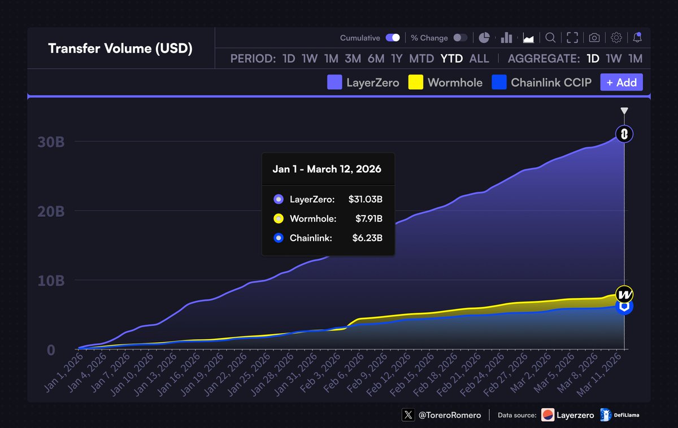The width and height of the screenshot is (678, 428).
Task: Switch to pie chart view icon
Action: 484,38
